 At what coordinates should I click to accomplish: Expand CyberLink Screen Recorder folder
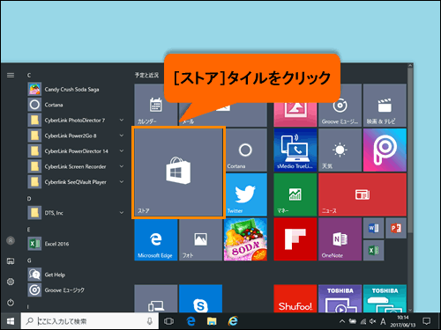122,166
